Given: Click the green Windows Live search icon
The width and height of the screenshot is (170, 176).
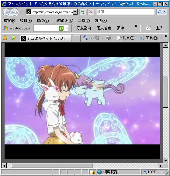Looking at the screenshot, I should [61, 28].
